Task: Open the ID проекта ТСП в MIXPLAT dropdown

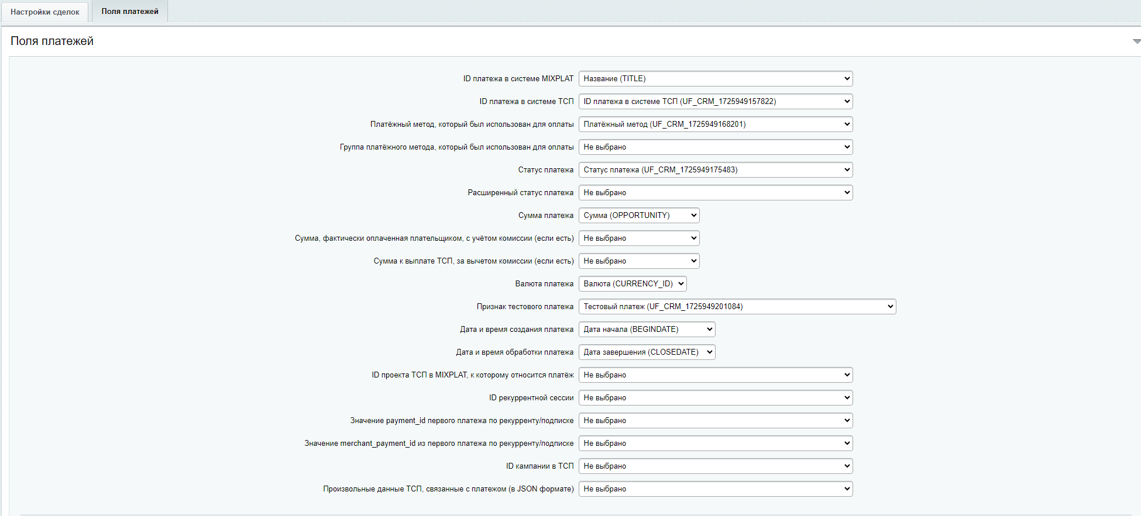Action: click(x=715, y=375)
